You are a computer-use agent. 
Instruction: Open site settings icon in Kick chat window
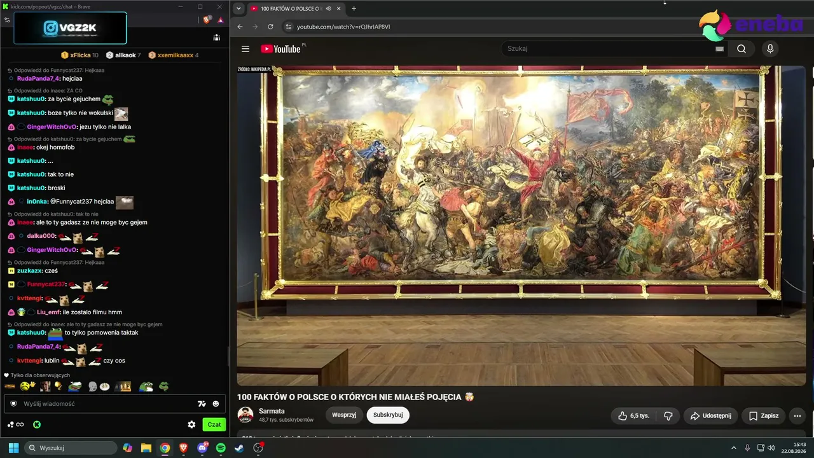[x=7, y=20]
